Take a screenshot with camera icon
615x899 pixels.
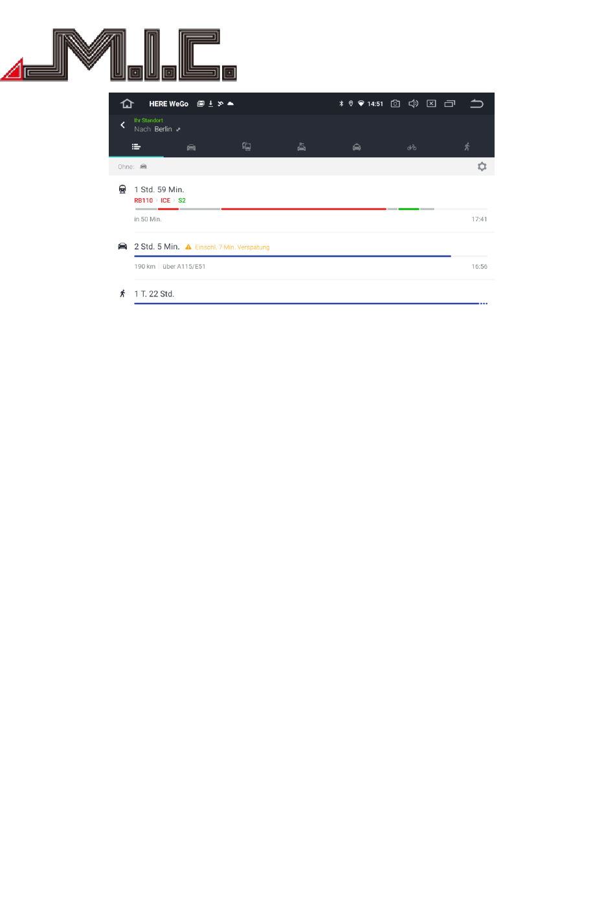point(395,104)
